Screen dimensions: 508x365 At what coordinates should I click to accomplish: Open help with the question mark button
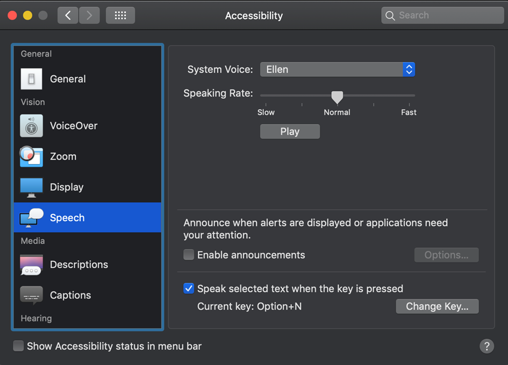486,346
